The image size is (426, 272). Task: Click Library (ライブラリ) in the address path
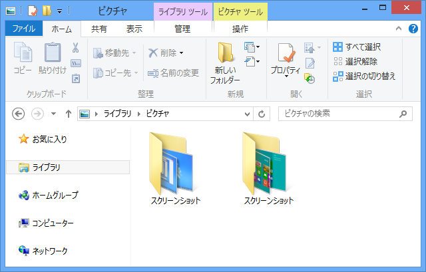coord(118,114)
